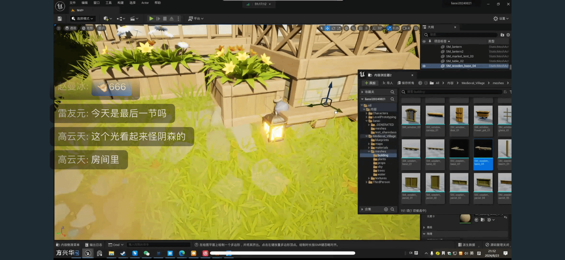Select the translate (move) gizmo tool
The image size is (565, 260).
(x=327, y=28)
